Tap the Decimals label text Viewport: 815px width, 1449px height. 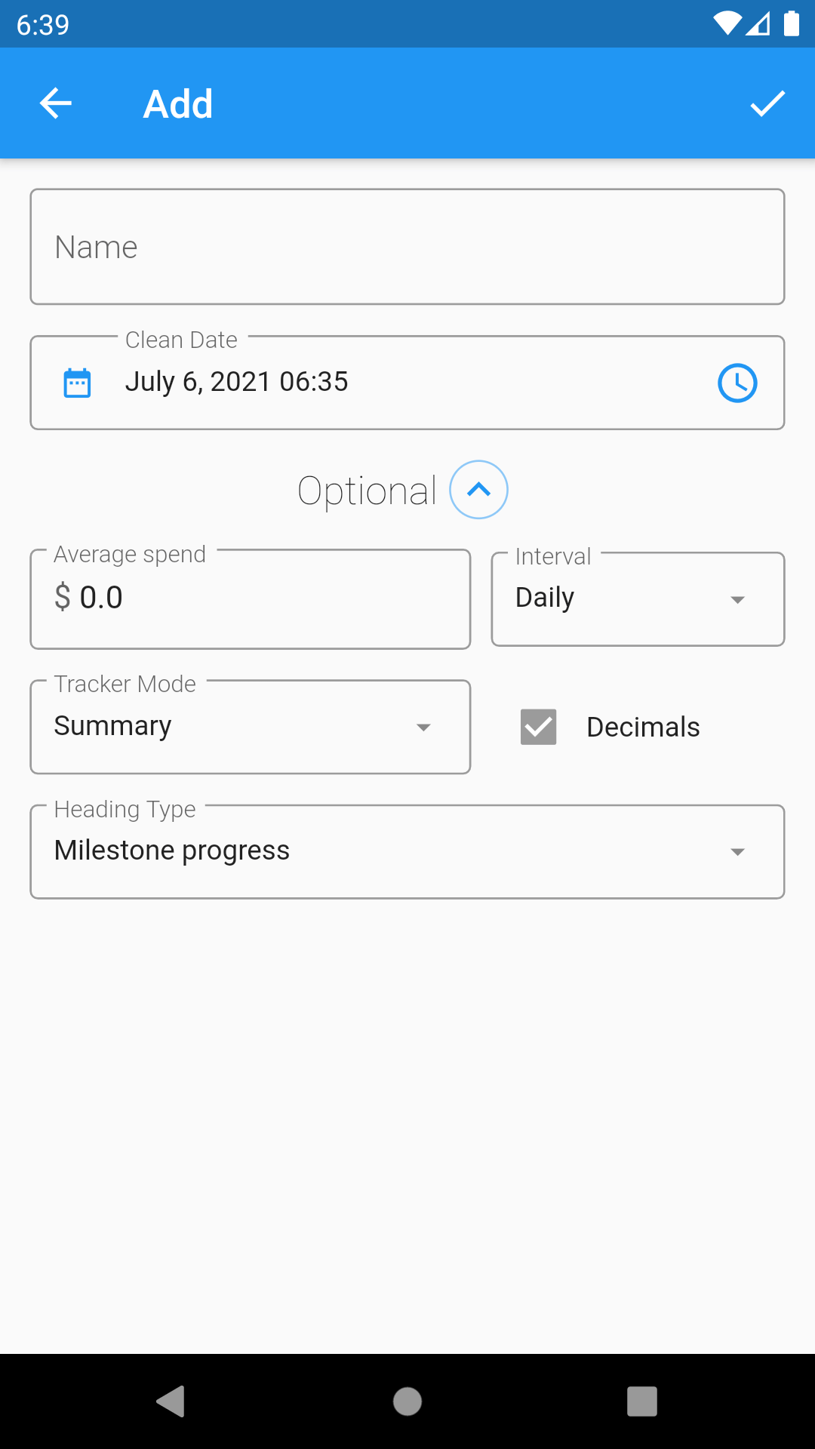(643, 727)
